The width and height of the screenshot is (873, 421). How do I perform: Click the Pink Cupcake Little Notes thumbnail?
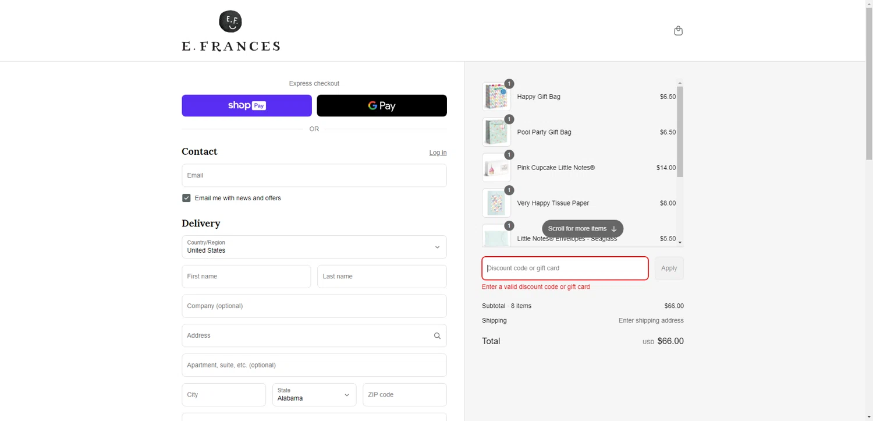coord(496,168)
